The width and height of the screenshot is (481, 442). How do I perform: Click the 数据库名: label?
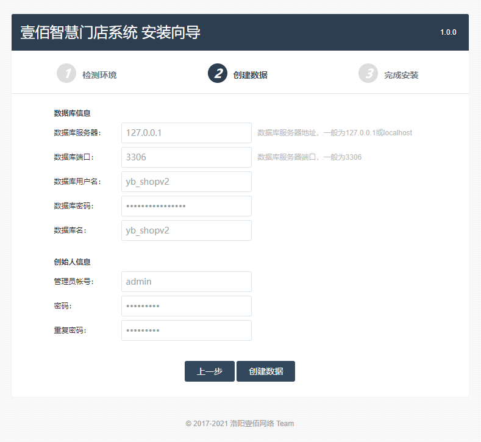pyautogui.click(x=70, y=230)
